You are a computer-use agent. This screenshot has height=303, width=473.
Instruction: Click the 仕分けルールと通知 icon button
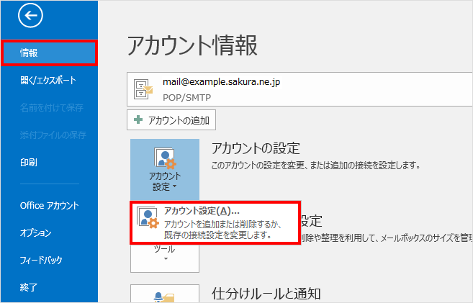click(x=165, y=294)
